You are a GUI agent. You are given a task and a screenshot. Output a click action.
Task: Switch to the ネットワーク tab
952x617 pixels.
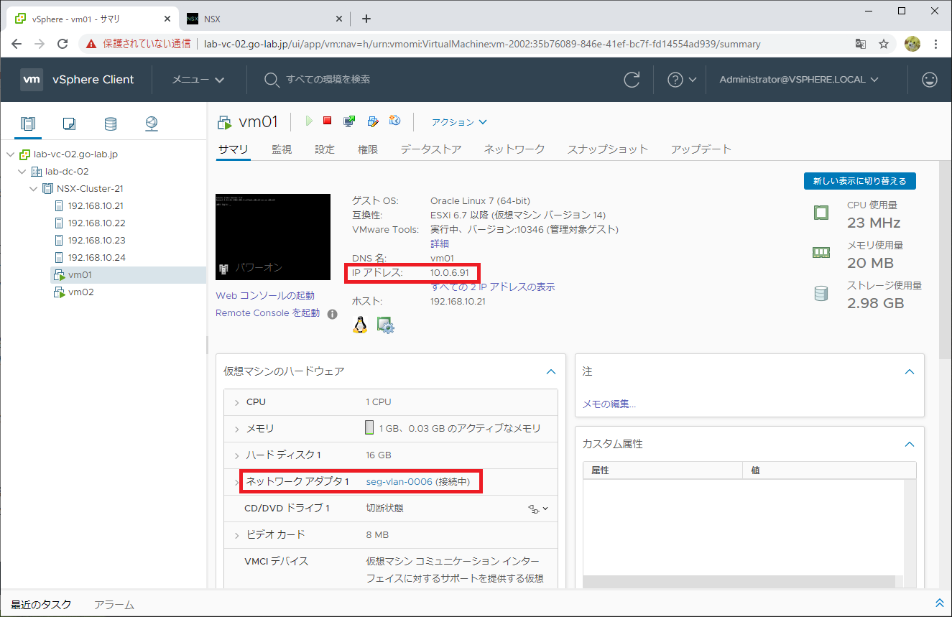coord(514,149)
